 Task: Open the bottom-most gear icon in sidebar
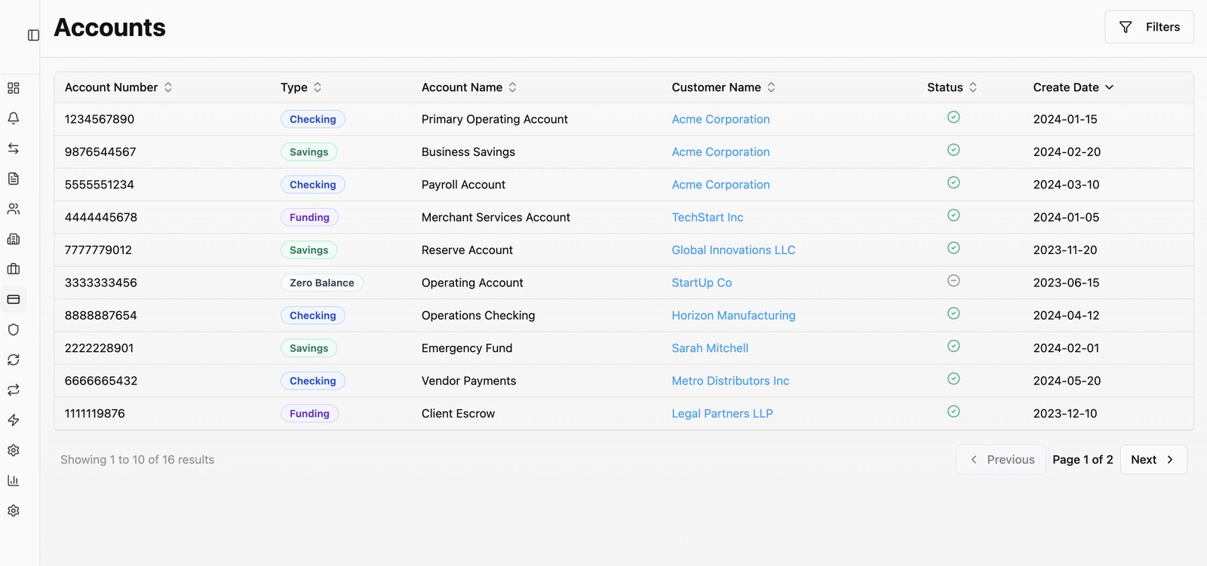[x=14, y=510]
